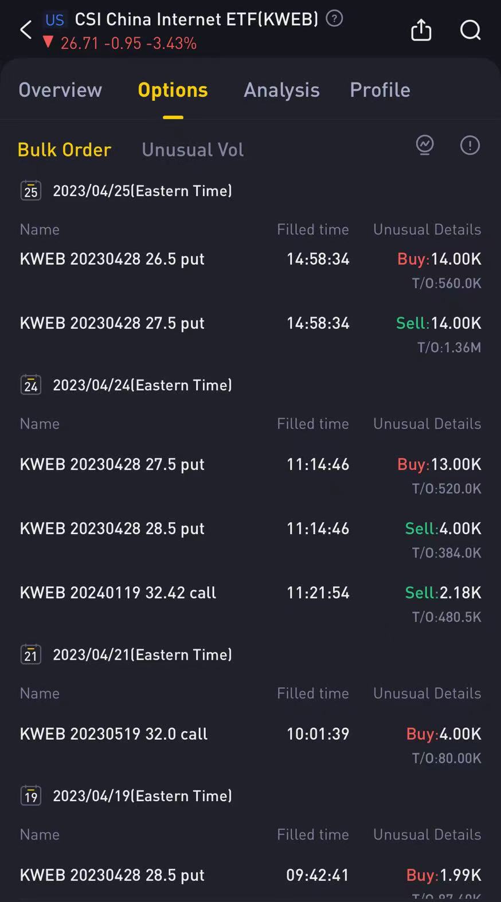Tap the 2023/04/24 calendar icon
Image resolution: width=501 pixels, height=902 pixels.
click(31, 385)
